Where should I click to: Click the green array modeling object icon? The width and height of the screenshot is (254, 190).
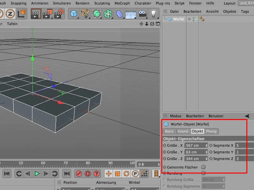tap(108, 14)
